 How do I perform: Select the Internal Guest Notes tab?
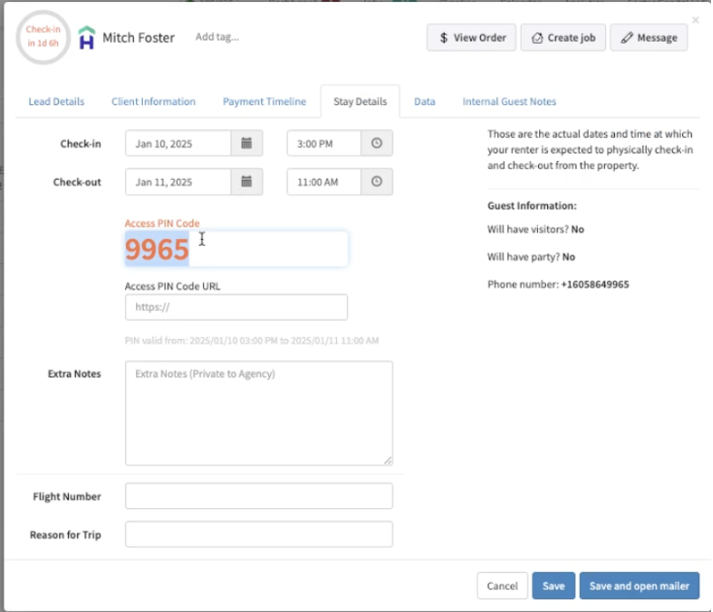[x=509, y=101]
